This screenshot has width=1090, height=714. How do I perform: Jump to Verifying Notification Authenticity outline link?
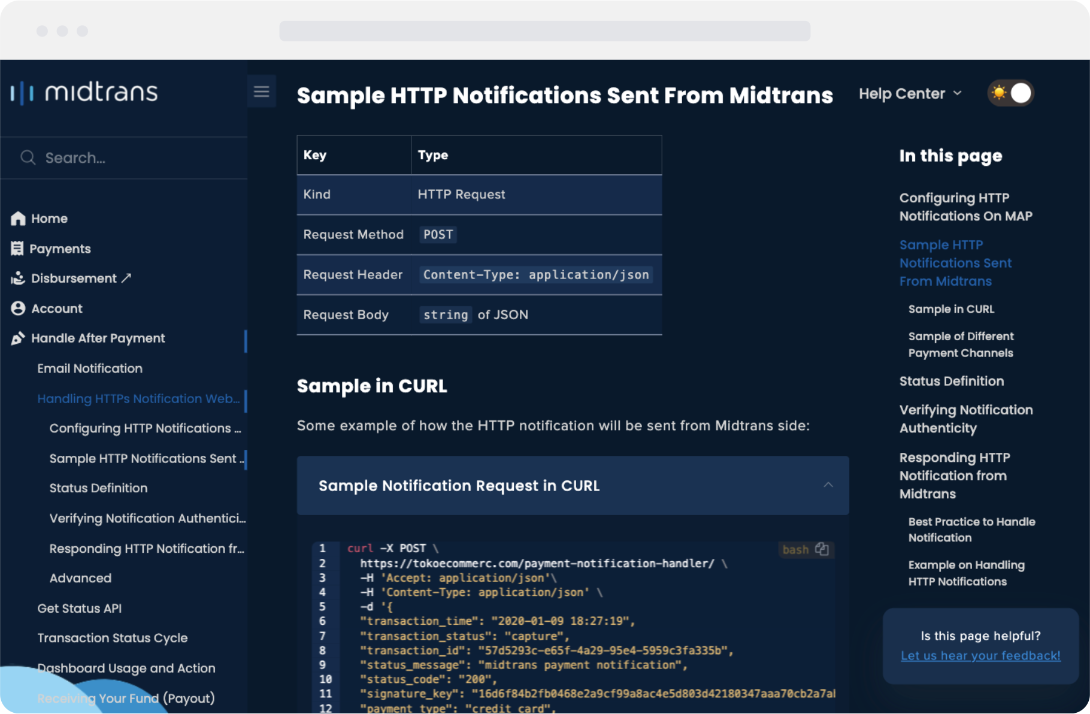coord(965,419)
